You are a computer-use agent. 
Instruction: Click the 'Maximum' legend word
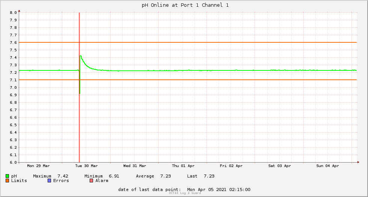pyautogui.click(x=42, y=176)
